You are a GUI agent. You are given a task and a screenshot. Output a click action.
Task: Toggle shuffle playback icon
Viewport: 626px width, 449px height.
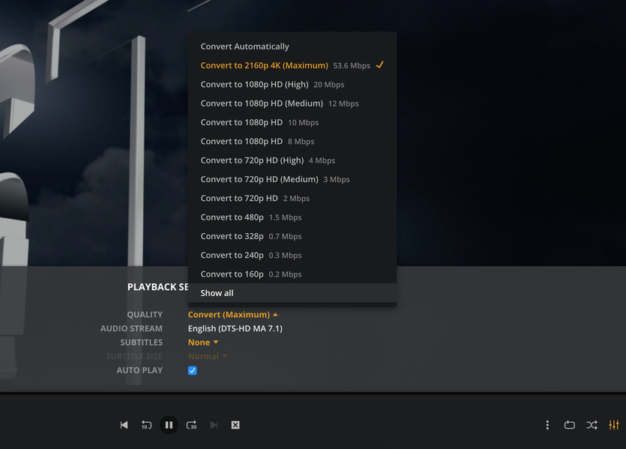pos(592,425)
